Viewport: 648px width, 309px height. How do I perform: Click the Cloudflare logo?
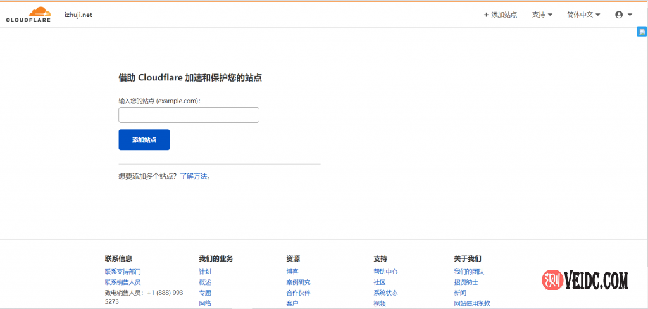[28, 15]
